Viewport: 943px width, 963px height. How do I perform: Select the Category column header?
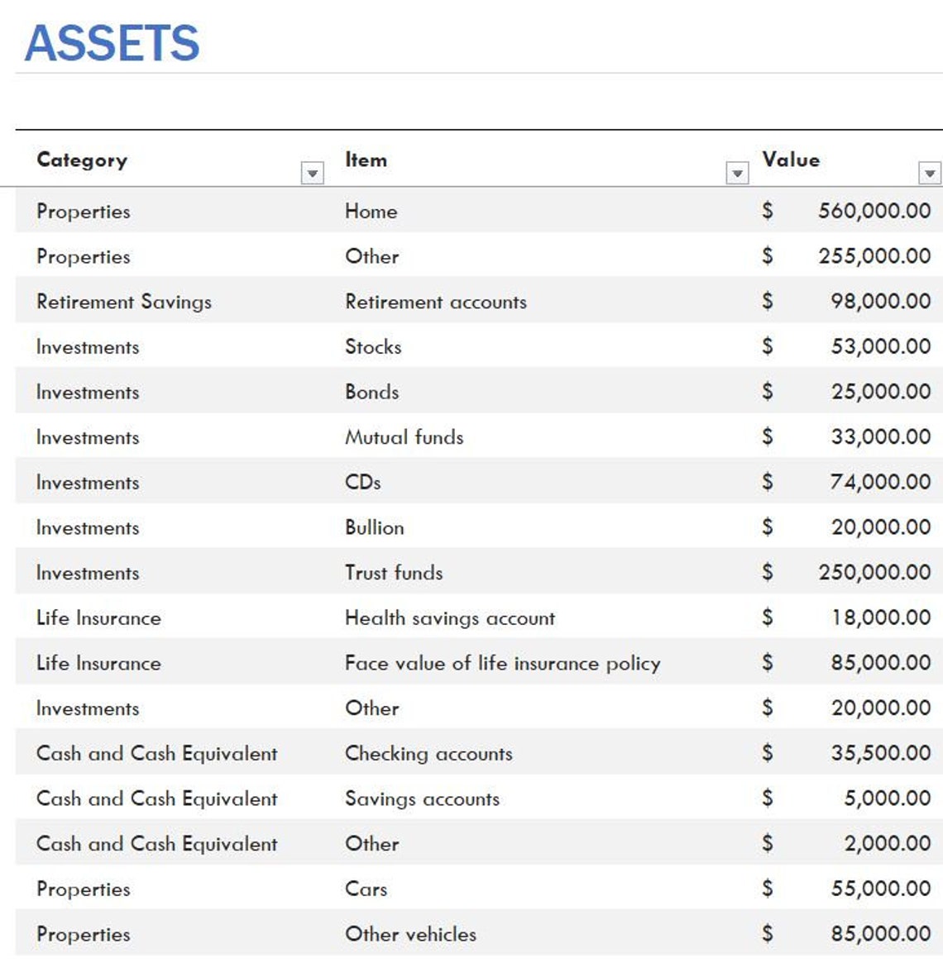[x=81, y=160]
